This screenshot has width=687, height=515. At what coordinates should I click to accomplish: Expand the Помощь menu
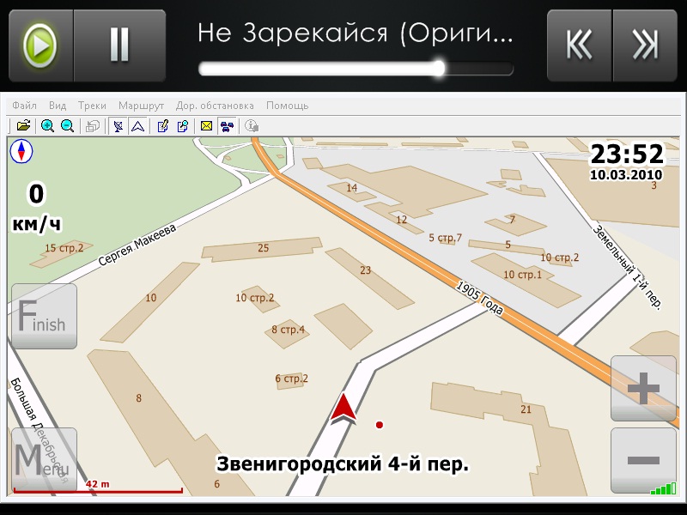(287, 106)
